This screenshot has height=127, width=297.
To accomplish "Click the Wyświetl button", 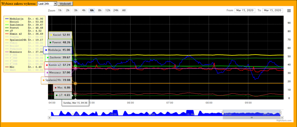I will click(65, 4).
